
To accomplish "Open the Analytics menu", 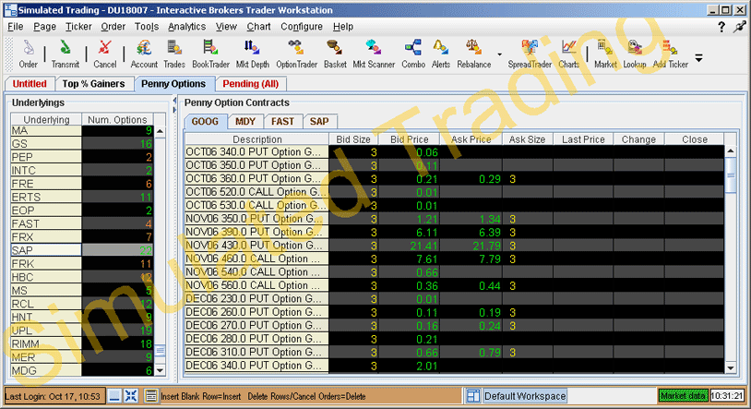I will 186,27.
